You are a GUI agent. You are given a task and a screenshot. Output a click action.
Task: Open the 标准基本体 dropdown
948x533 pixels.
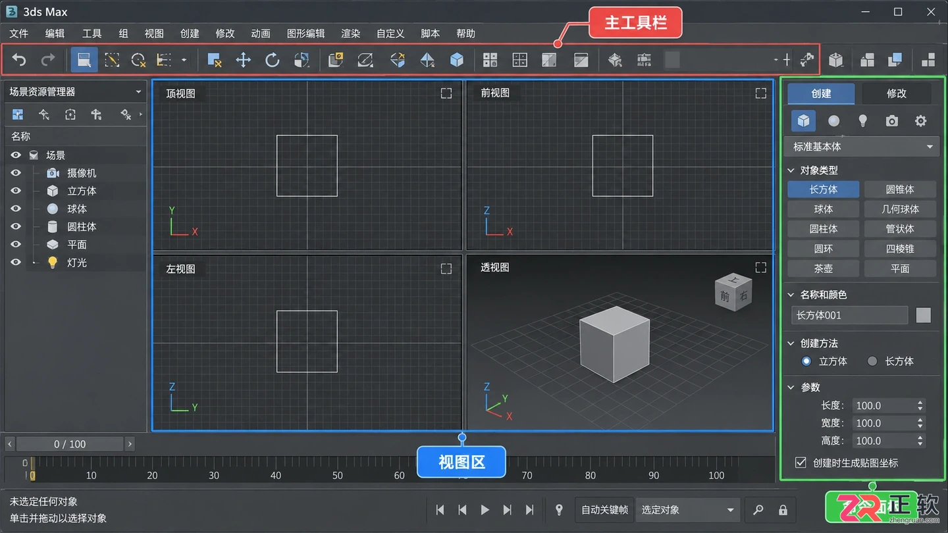pos(862,147)
